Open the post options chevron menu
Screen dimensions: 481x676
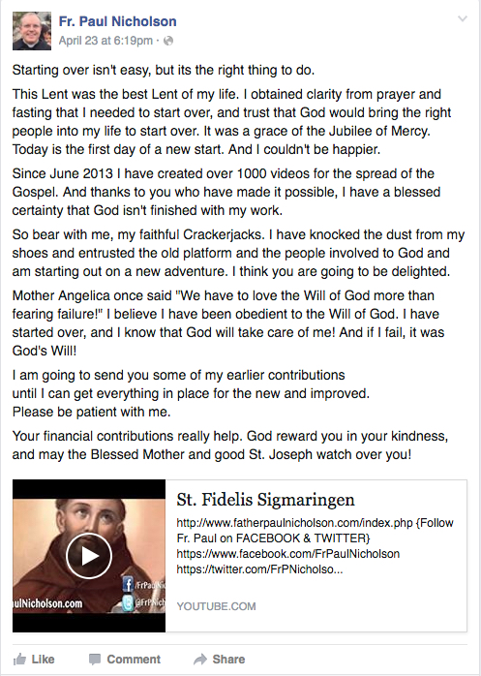(x=462, y=18)
